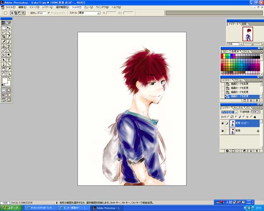Viewport: 264px width, 211px height.
Task: Add layer mask in Layers panel
Action: pos(233,151)
